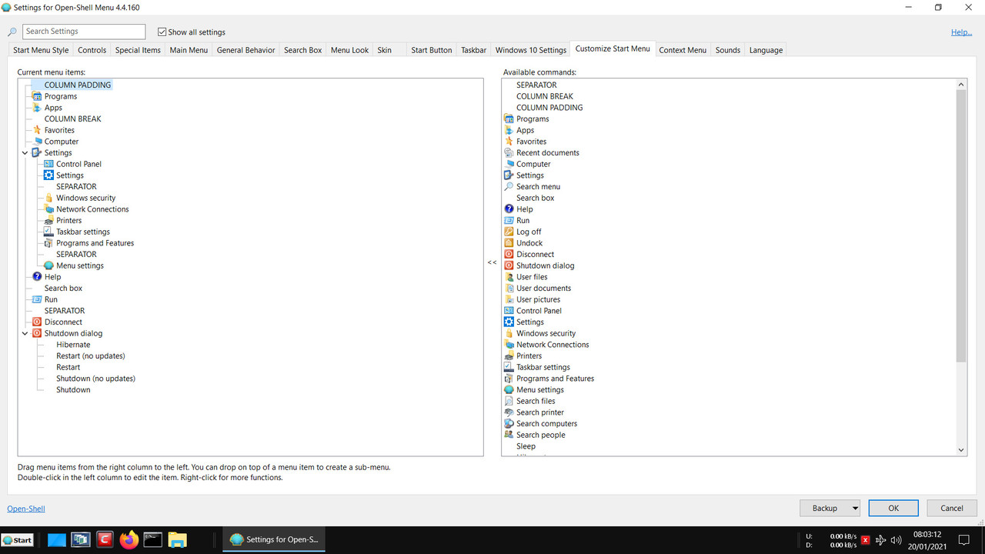Image resolution: width=985 pixels, height=554 pixels.
Task: Select the Search files icon
Action: click(509, 401)
